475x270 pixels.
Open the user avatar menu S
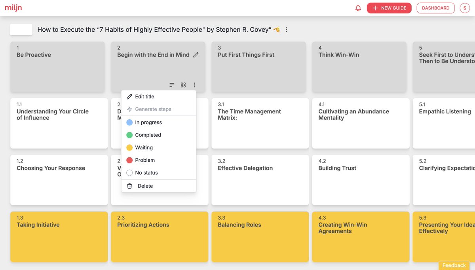tap(465, 8)
